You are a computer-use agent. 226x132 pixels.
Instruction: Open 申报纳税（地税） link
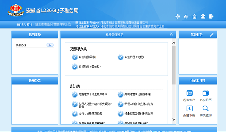(134, 57)
